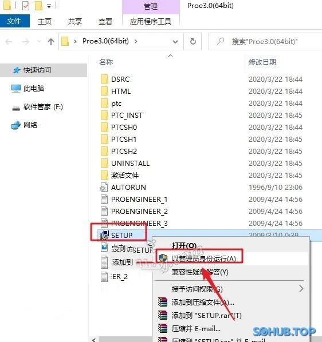Viewport: 322px width, 342px height.
Task: Click horizontal scrollbar left arrow
Action: click(94, 340)
